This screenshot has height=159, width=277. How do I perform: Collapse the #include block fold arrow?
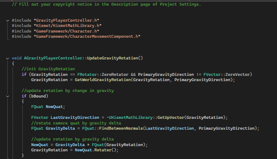[7, 21]
